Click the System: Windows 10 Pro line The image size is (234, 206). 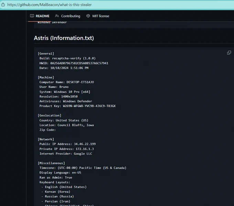pos(65,92)
